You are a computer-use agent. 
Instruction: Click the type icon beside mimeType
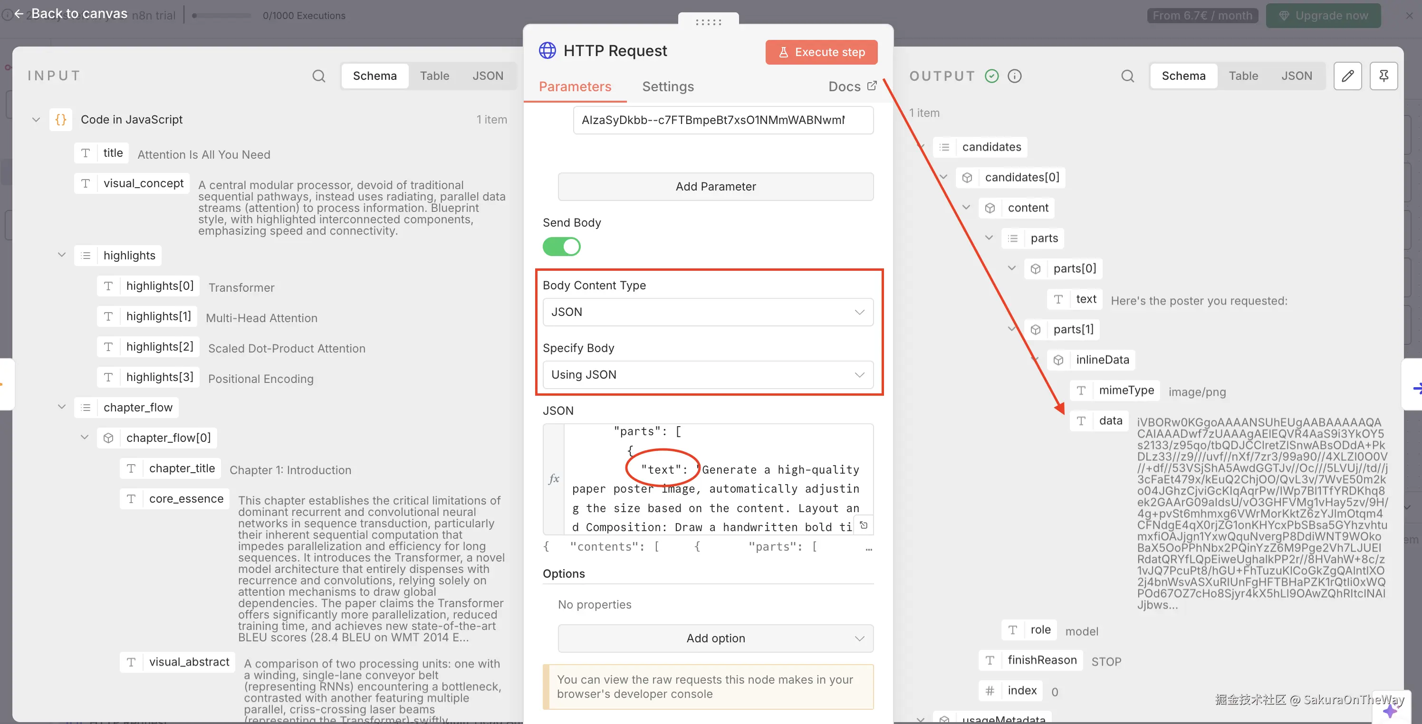[x=1081, y=390]
